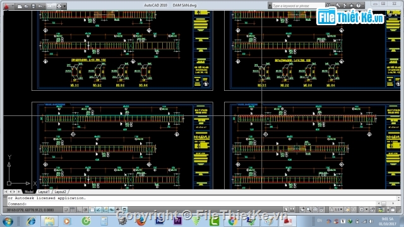Toggle Polar Tracking in status bar

pos(85,210)
